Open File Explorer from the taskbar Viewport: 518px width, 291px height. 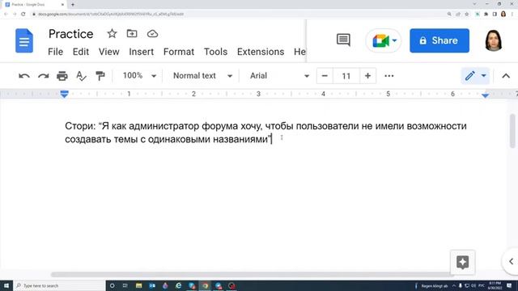point(138,285)
